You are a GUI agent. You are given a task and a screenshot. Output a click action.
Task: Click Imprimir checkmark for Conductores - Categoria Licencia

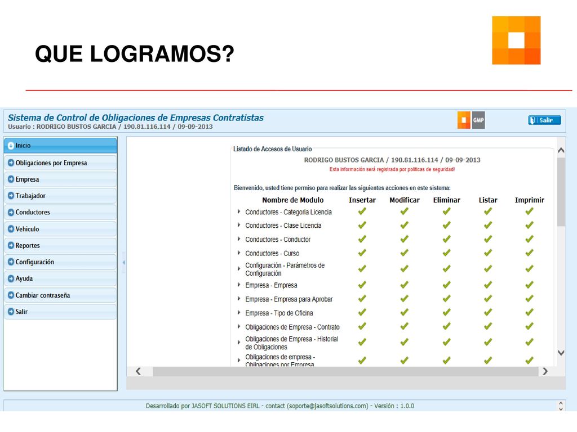tap(529, 211)
